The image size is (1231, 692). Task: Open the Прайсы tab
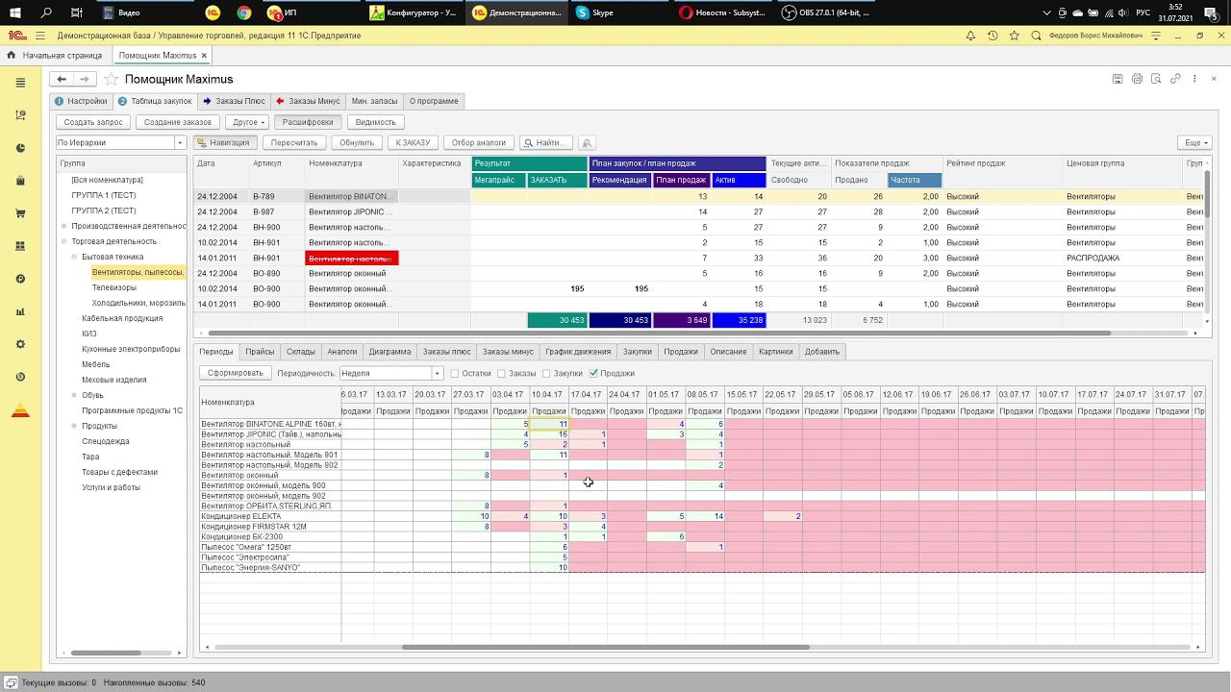pyautogui.click(x=260, y=352)
